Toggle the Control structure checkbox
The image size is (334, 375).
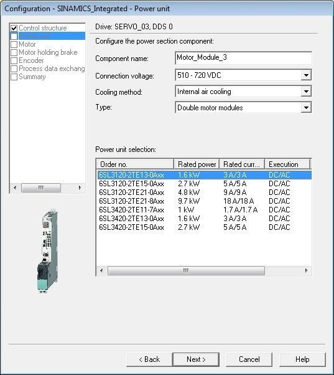pos(14,28)
